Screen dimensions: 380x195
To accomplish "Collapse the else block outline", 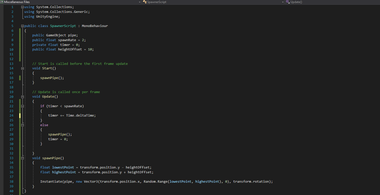I will [23, 125].
